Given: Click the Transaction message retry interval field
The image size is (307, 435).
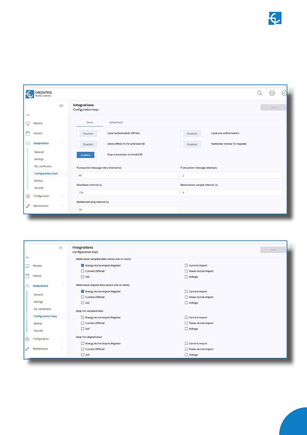Looking at the screenshot, I should [x=127, y=176].
